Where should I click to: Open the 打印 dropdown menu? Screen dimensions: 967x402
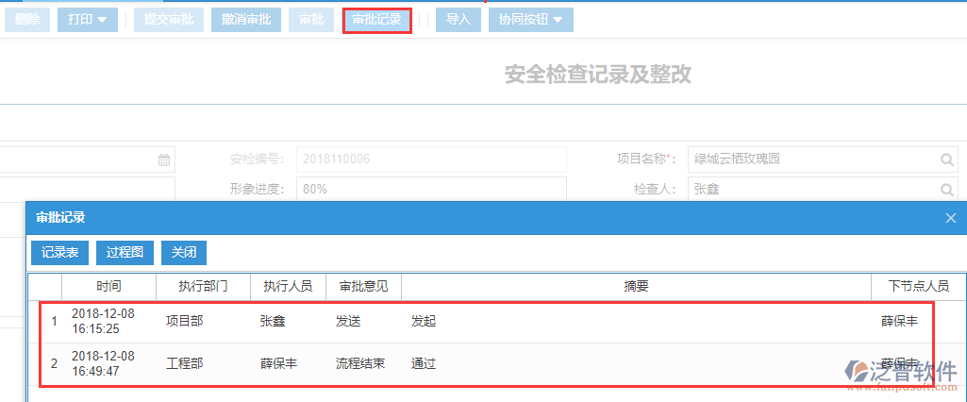pyautogui.click(x=87, y=19)
